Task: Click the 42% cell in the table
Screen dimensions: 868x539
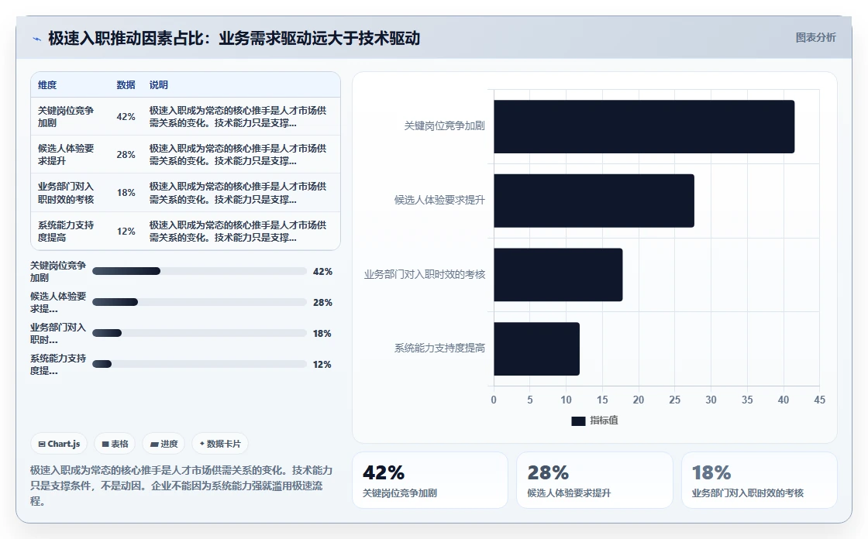Action: (126, 117)
